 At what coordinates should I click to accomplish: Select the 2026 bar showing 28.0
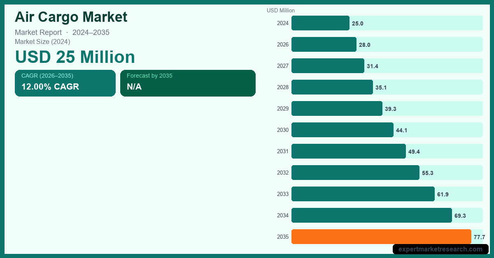click(x=324, y=44)
